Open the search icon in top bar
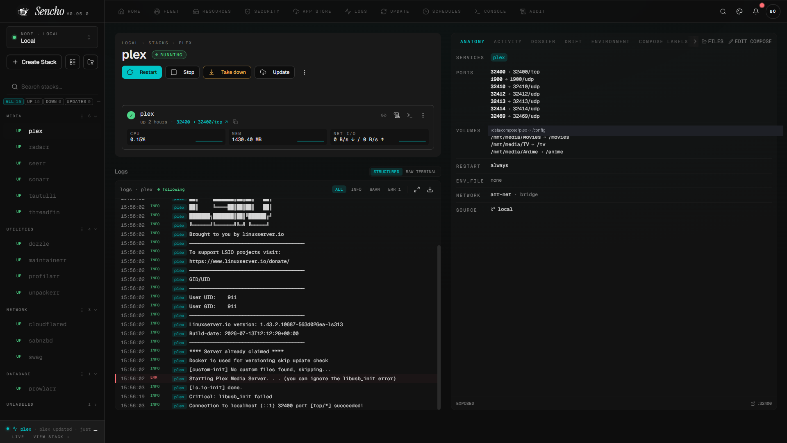This screenshot has height=443, width=787. (723, 11)
